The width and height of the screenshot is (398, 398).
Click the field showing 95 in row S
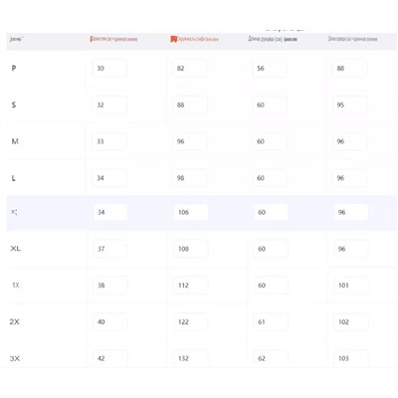(350, 104)
